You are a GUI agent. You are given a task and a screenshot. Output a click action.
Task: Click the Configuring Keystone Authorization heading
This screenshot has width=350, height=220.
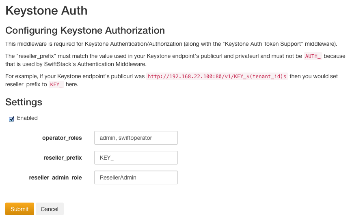[x=85, y=30]
